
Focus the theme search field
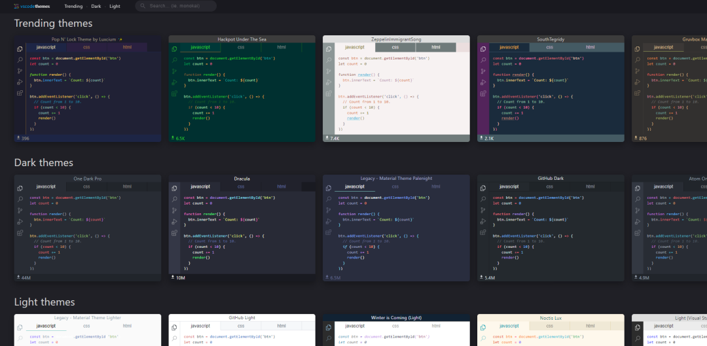(x=176, y=7)
